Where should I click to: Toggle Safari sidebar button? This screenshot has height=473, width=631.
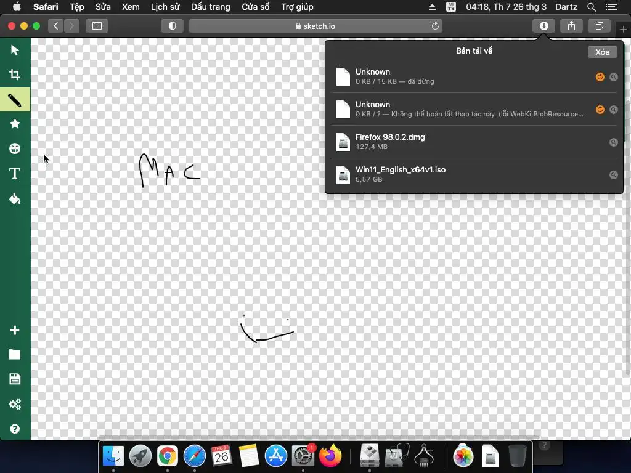pos(97,26)
